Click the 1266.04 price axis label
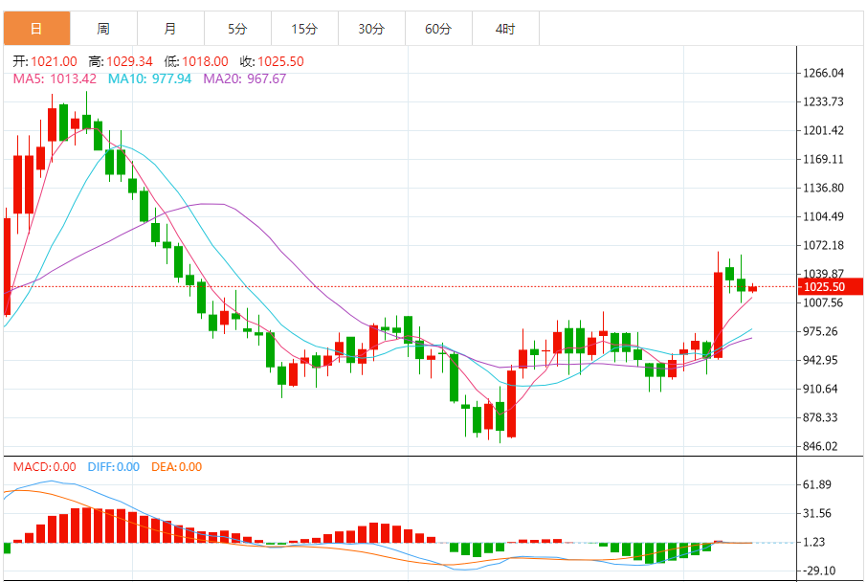The height and width of the screenshot is (582, 867). coord(823,73)
